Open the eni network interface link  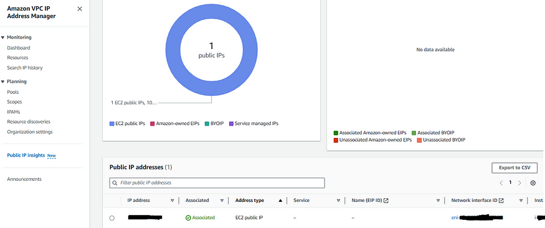(x=477, y=217)
